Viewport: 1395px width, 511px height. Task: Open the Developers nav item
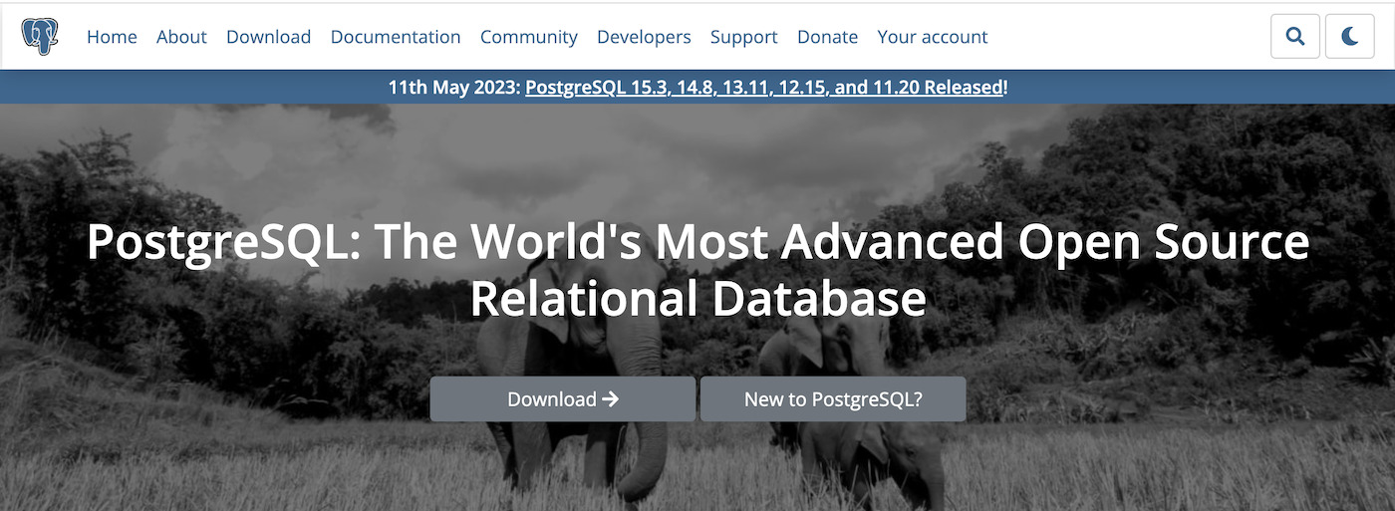coord(644,37)
